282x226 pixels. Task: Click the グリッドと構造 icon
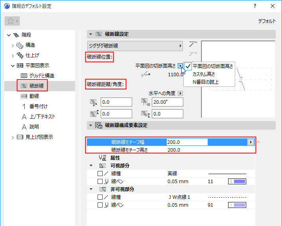coord(24,76)
